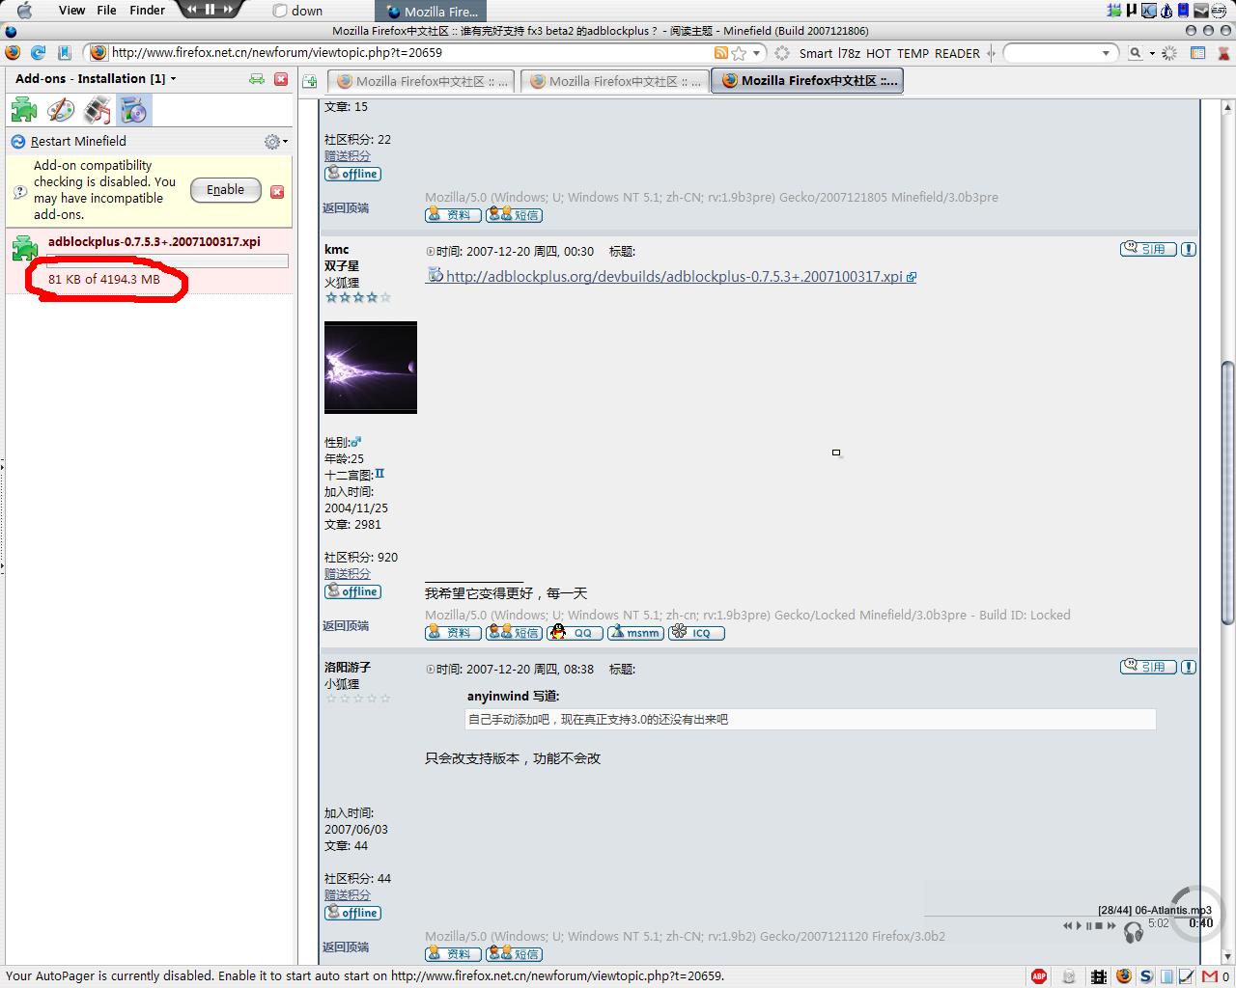Open the READER bookmark folder
The height and width of the screenshot is (988, 1236).
[x=957, y=54]
